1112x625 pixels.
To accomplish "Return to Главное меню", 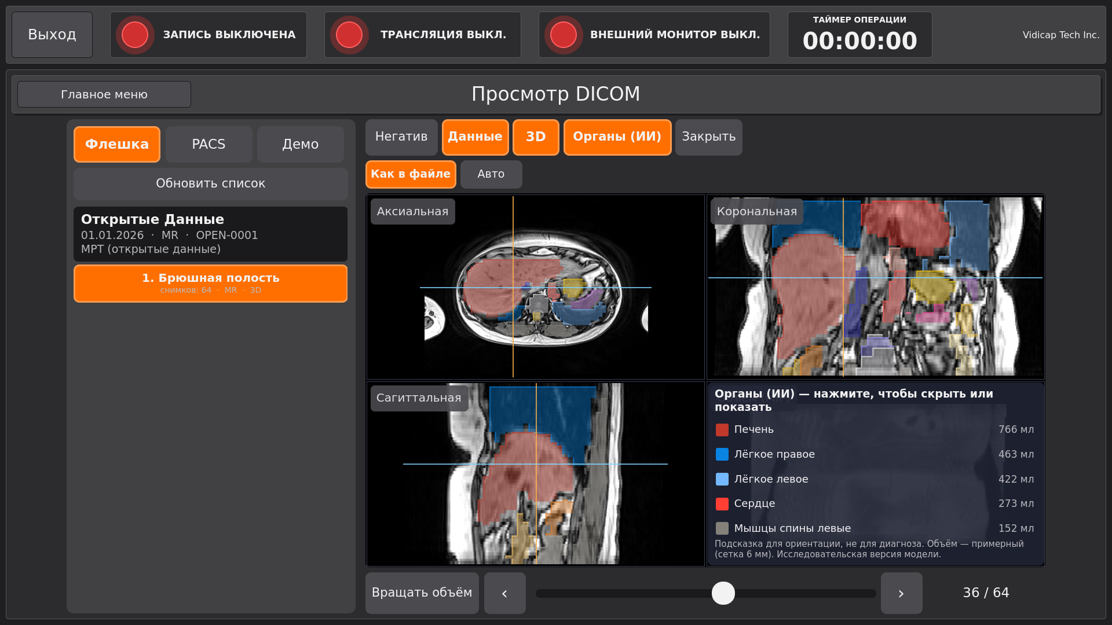I will [x=104, y=94].
